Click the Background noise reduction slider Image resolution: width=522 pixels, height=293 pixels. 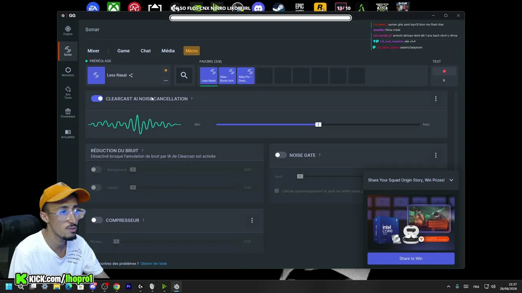tap(133, 170)
